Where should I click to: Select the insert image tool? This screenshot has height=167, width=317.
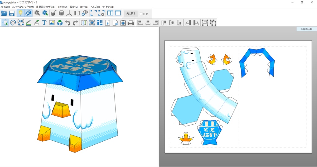click(x=52, y=23)
